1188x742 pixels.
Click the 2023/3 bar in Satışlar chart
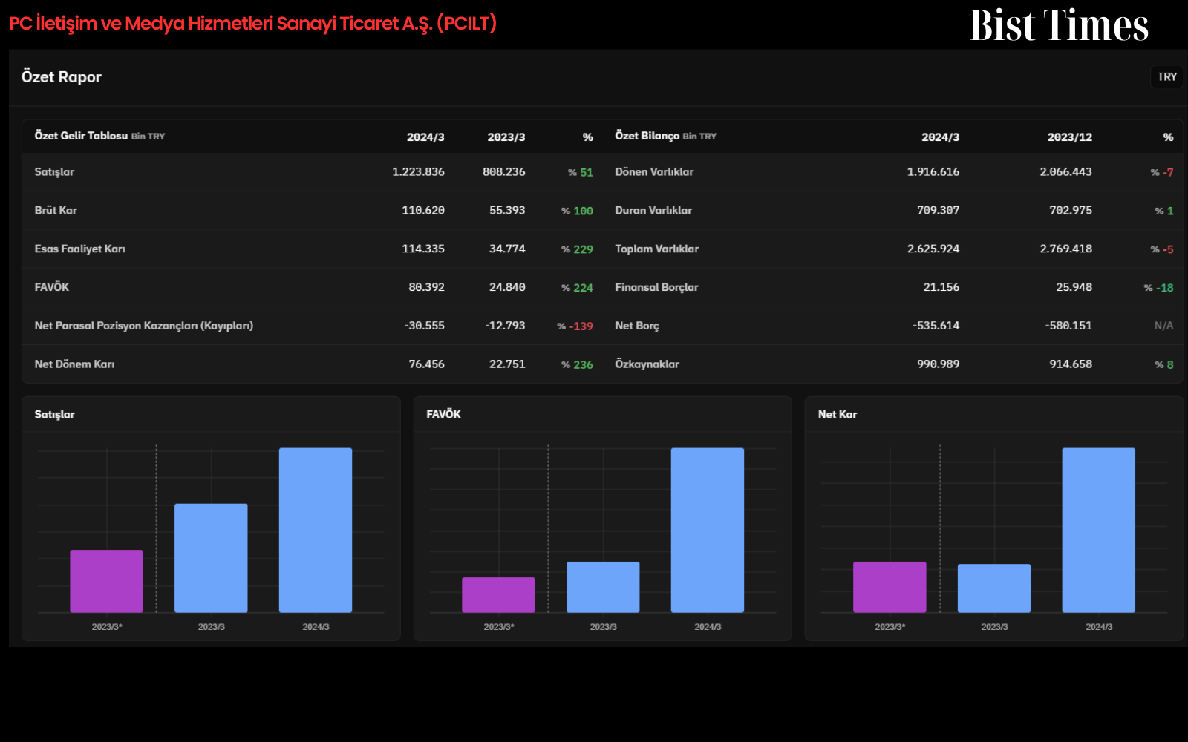point(211,558)
